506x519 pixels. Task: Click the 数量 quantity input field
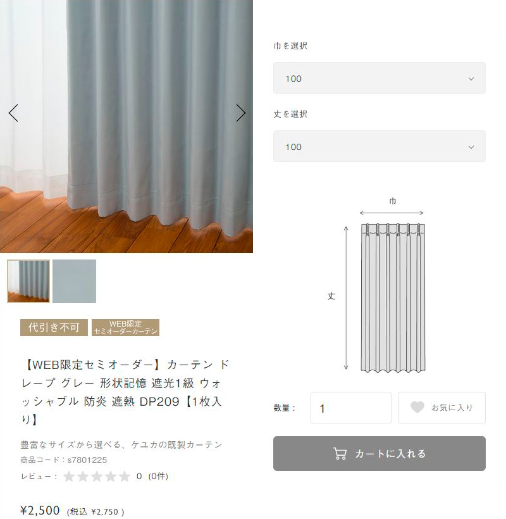click(x=351, y=408)
